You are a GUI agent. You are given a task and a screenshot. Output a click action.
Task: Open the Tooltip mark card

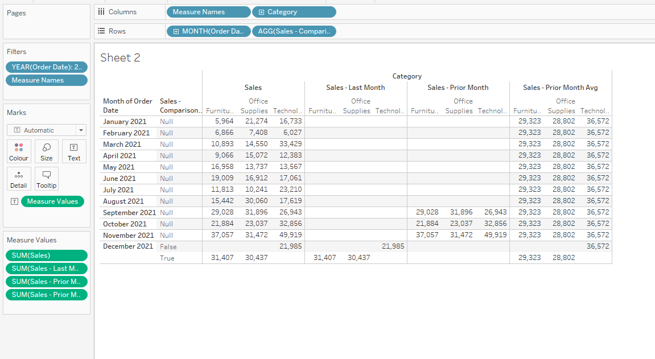point(46,179)
